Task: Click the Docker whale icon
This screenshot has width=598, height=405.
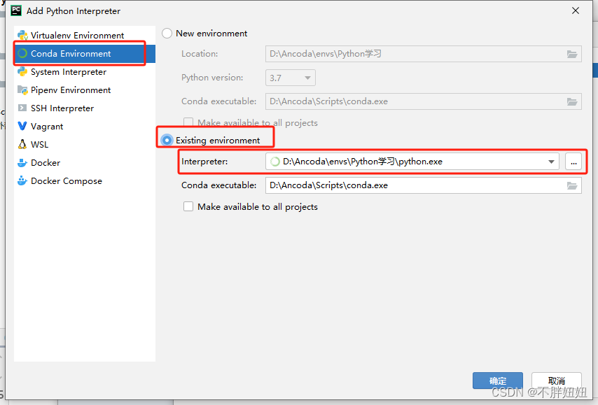Action: coord(22,163)
